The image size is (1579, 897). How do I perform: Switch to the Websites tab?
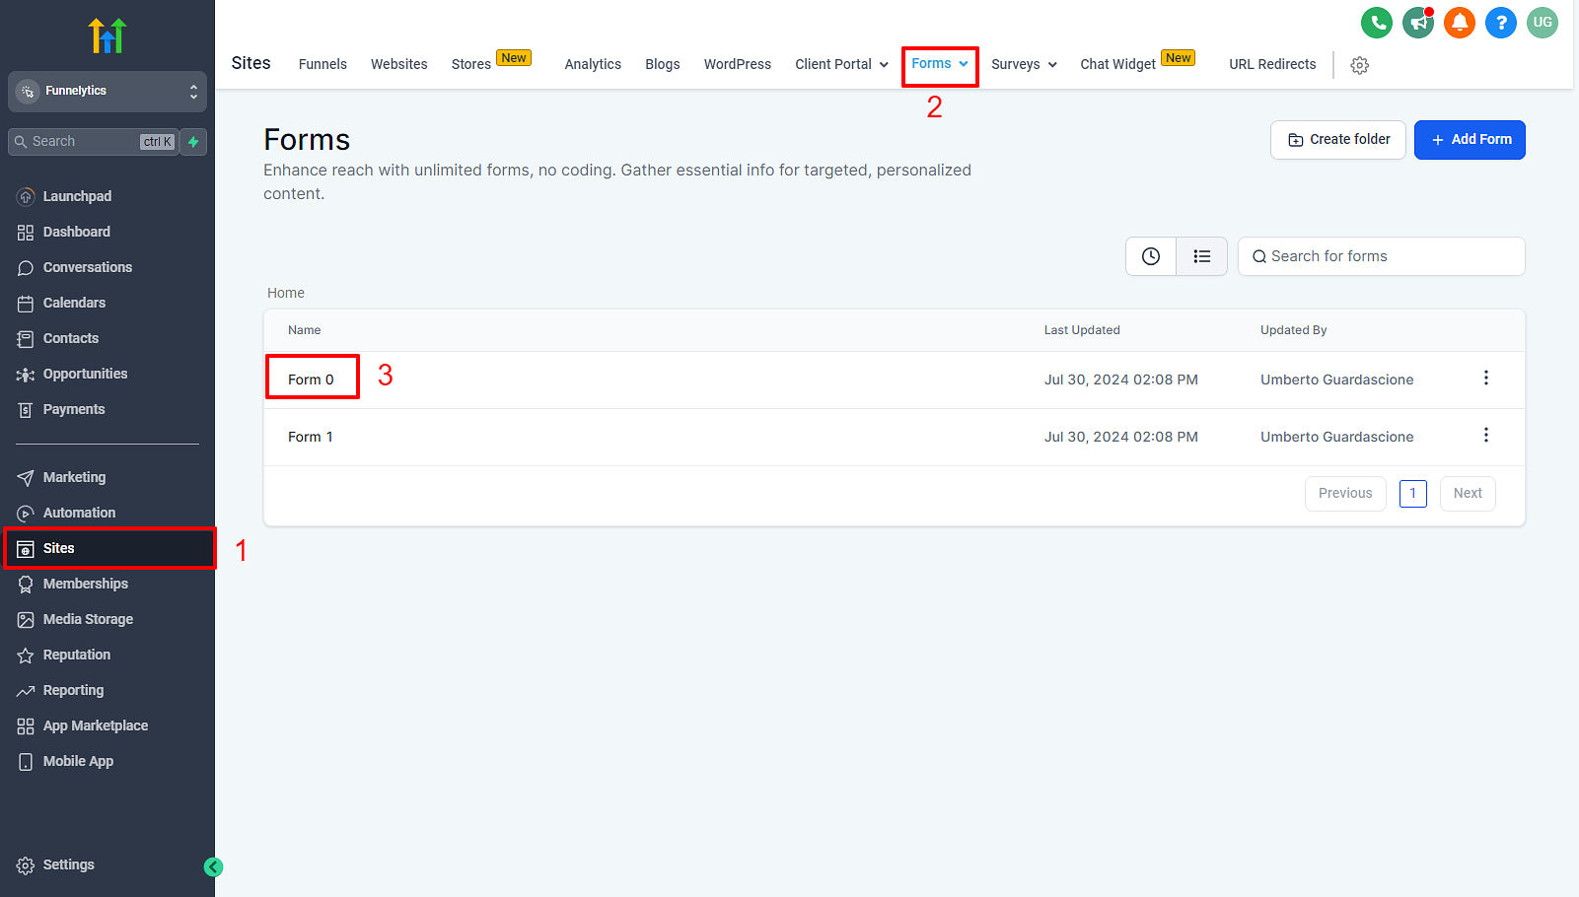(x=399, y=64)
